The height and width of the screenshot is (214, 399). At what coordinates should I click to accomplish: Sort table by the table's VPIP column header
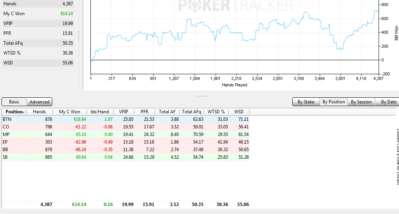(x=124, y=112)
